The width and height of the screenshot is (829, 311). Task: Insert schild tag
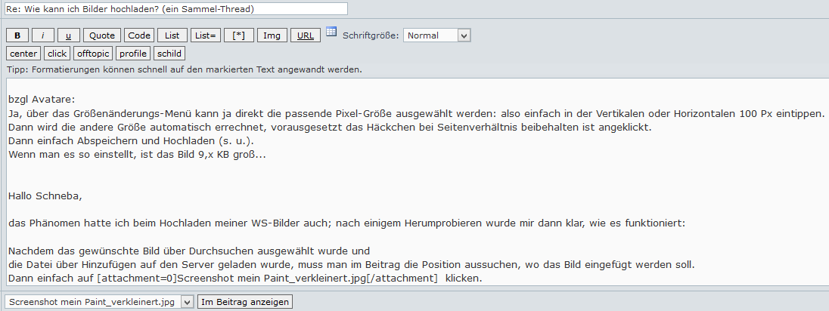coord(169,54)
